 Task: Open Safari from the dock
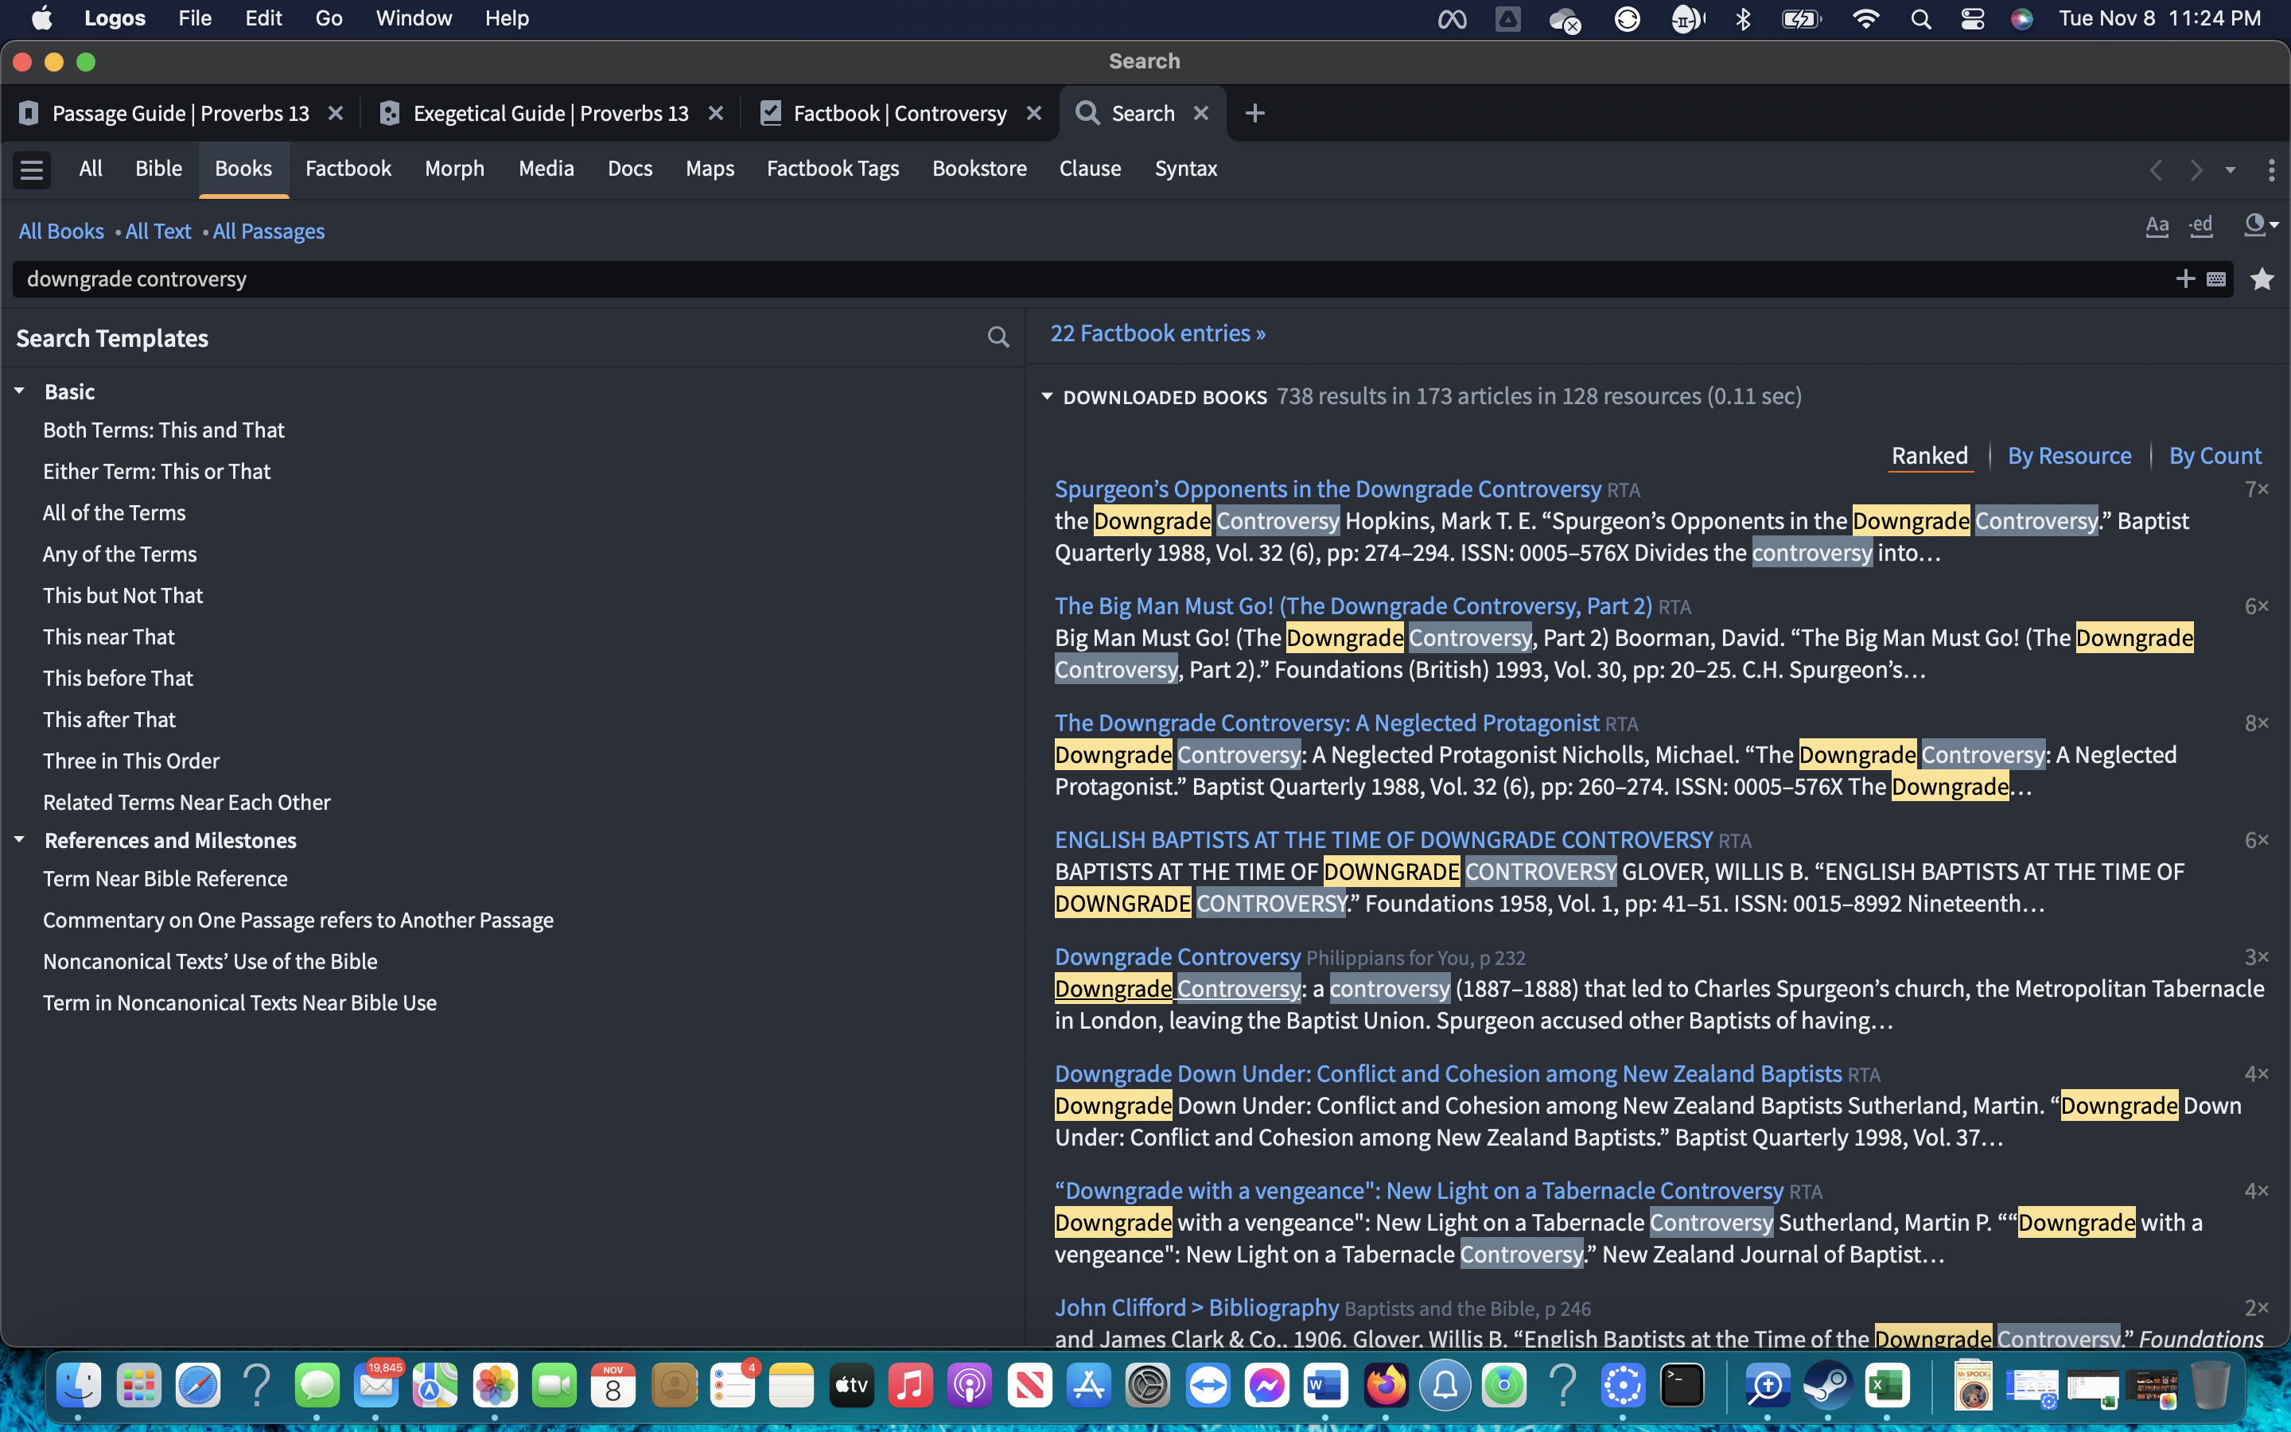click(198, 1387)
